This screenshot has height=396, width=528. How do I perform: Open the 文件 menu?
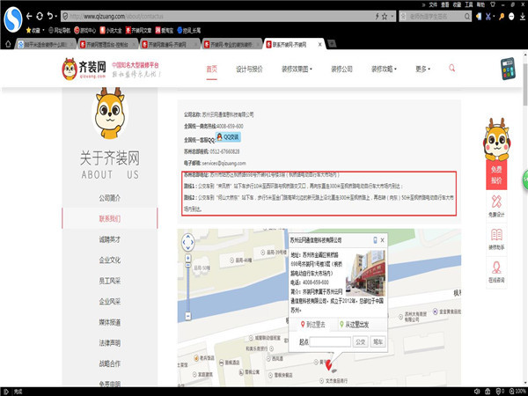tap(433, 4)
